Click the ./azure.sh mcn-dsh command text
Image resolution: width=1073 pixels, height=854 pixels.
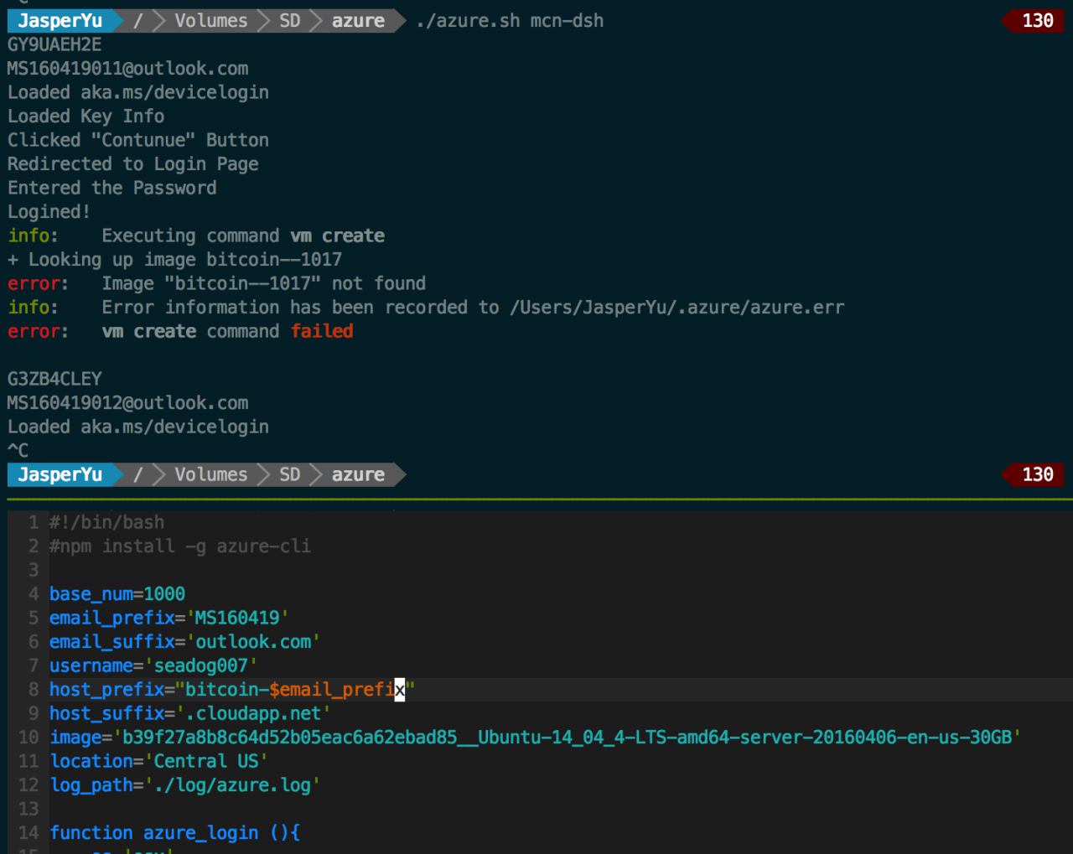coord(509,21)
